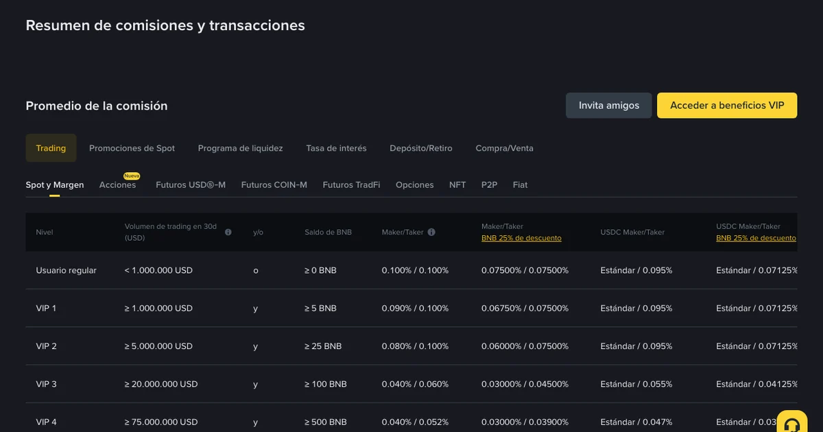Click the '≥ 1.000.000 USD' volume cell
Screen dimensions: 823x432
[x=158, y=309]
